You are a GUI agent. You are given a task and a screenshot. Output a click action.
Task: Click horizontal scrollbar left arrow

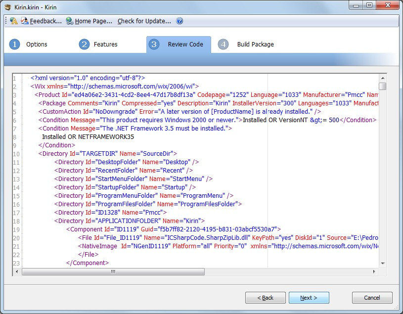(x=17, y=271)
